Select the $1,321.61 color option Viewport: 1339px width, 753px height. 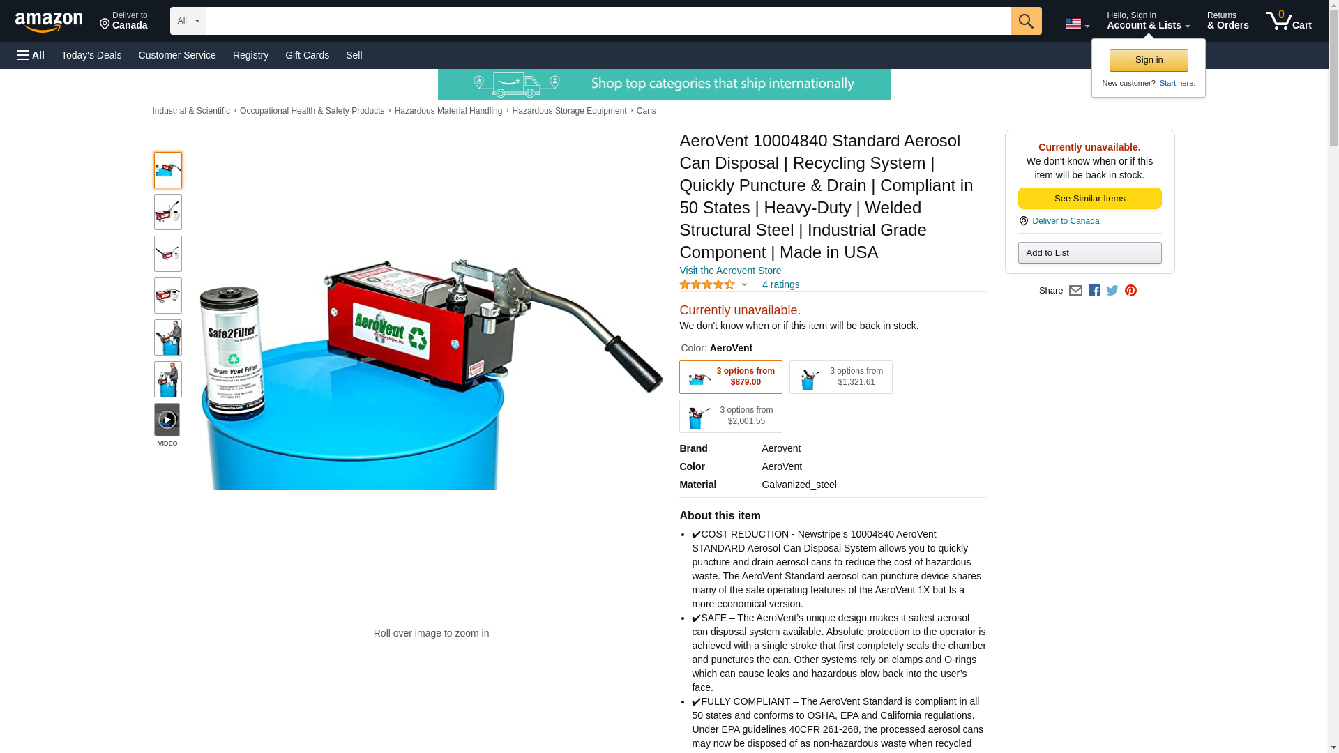coord(840,377)
